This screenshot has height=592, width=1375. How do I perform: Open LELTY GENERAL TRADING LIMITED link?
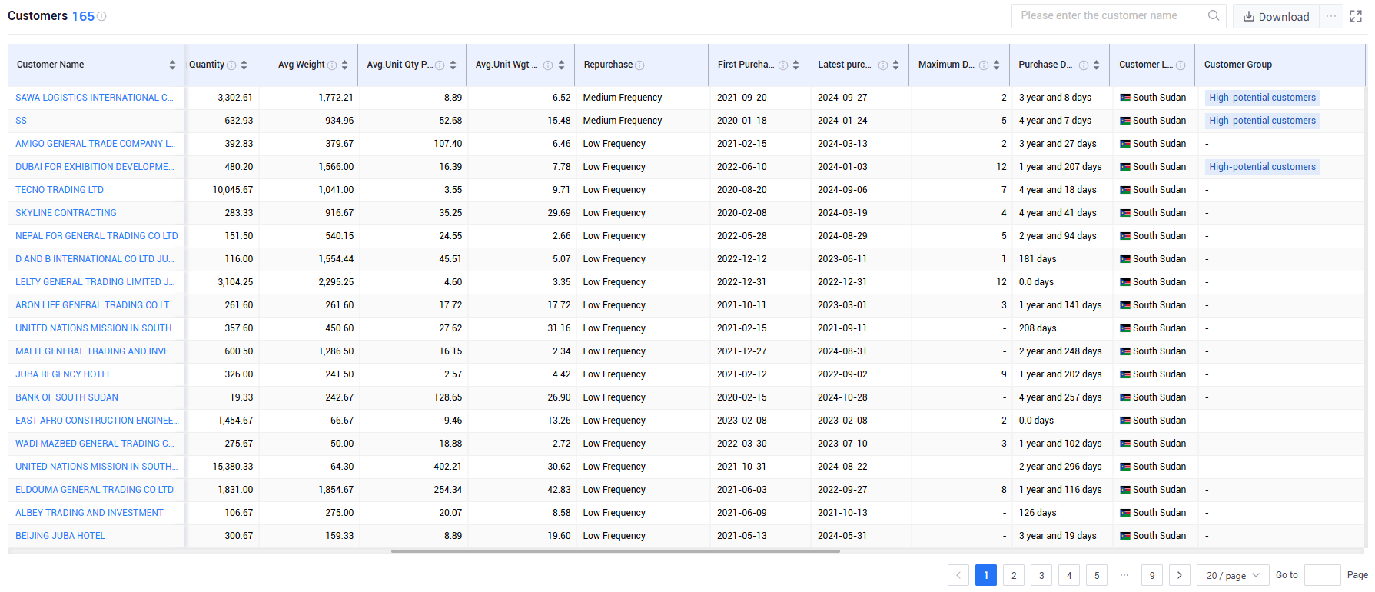95,282
